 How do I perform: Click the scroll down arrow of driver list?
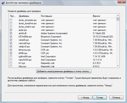(x=118, y=66)
